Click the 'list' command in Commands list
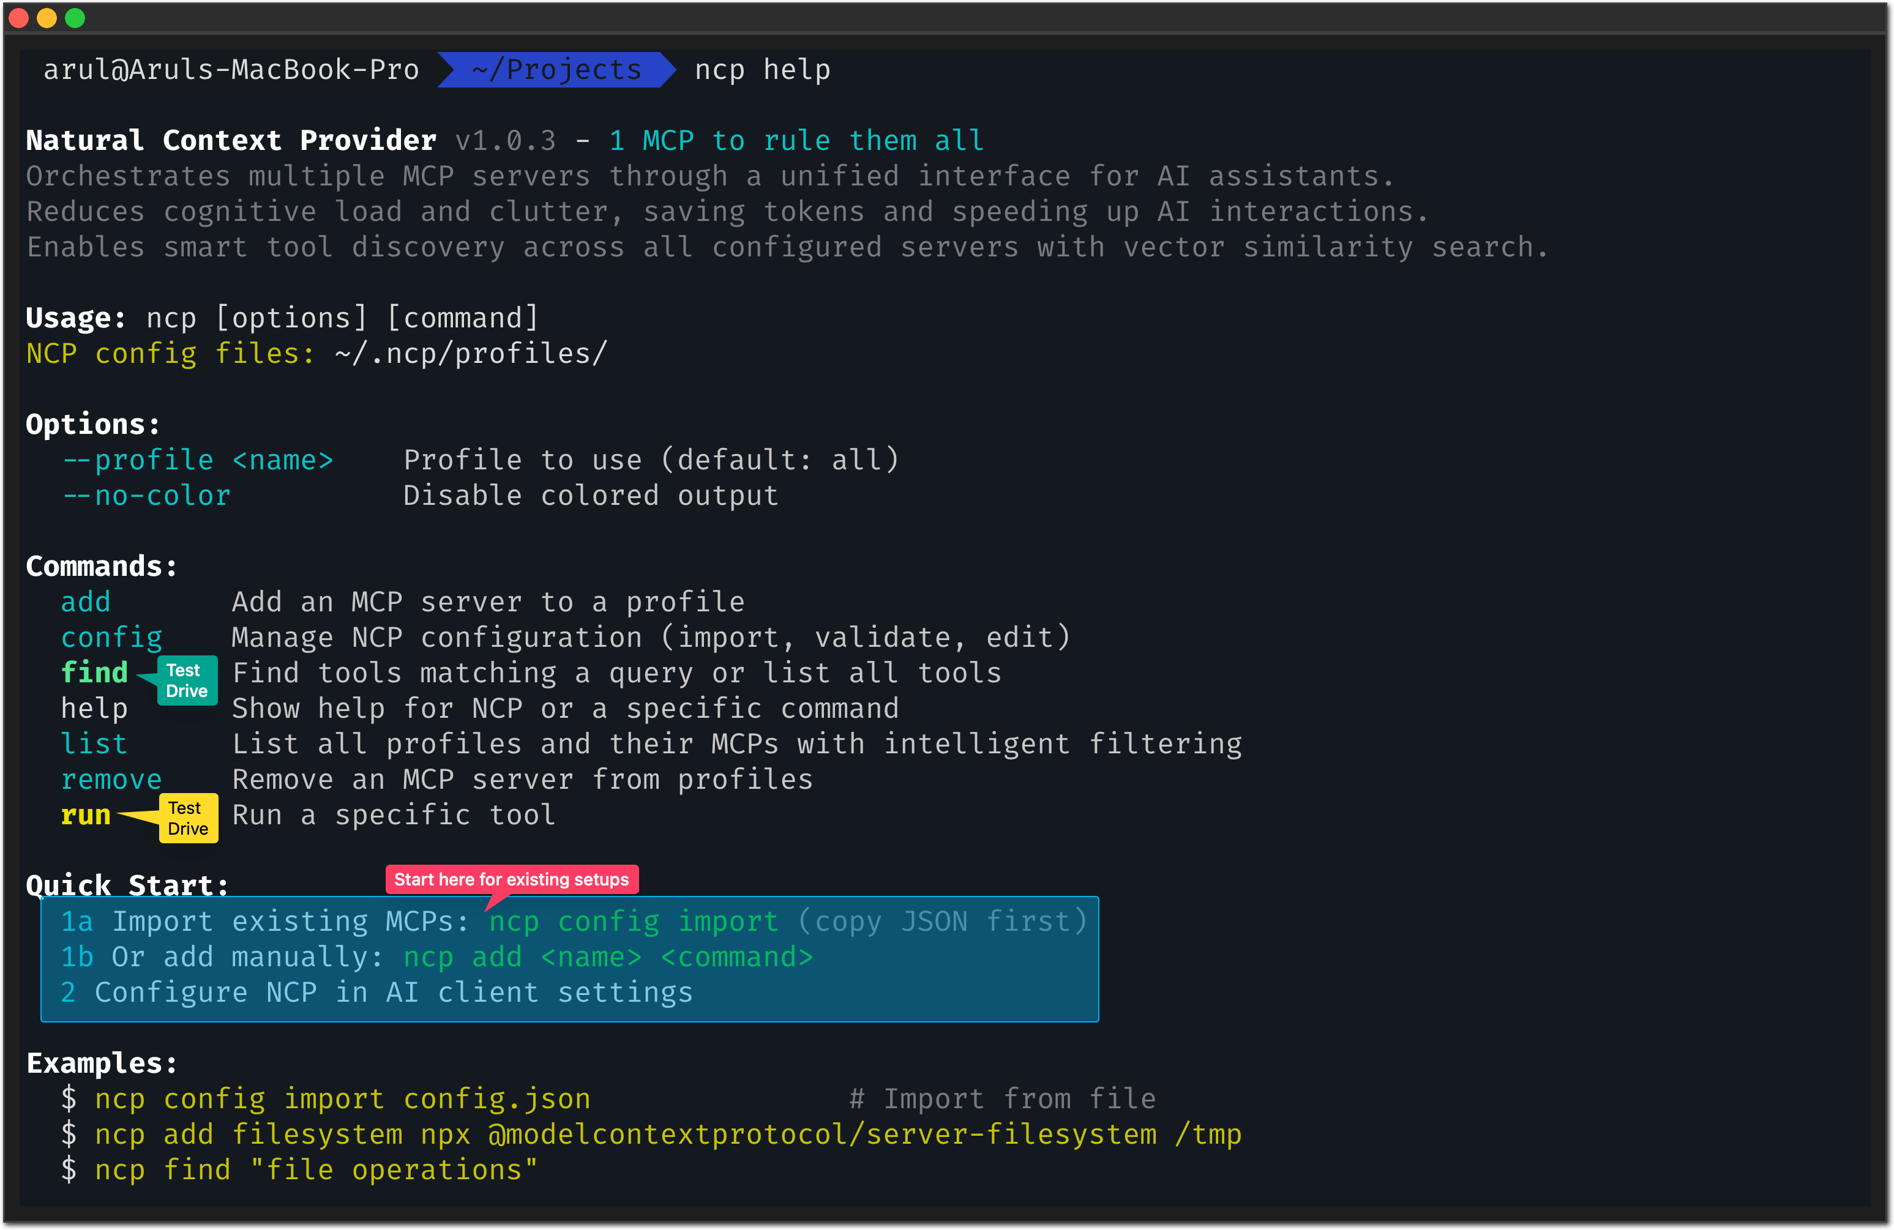1894x1230 pixels. pos(95,744)
